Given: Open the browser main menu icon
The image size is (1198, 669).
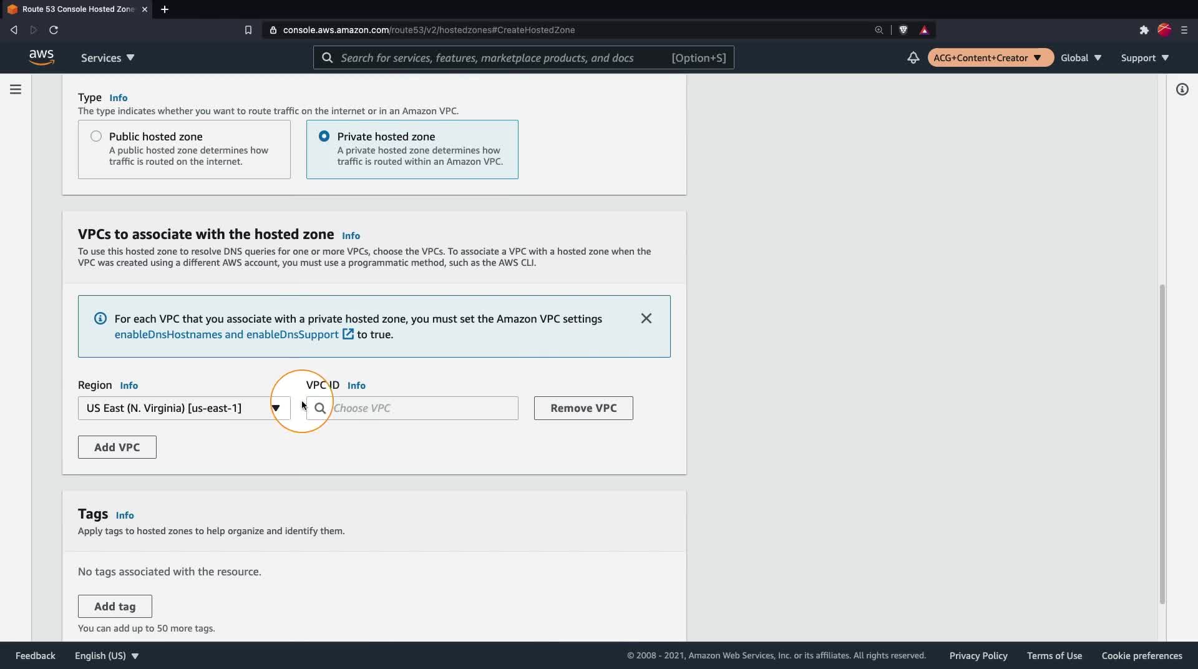Looking at the screenshot, I should point(1184,30).
